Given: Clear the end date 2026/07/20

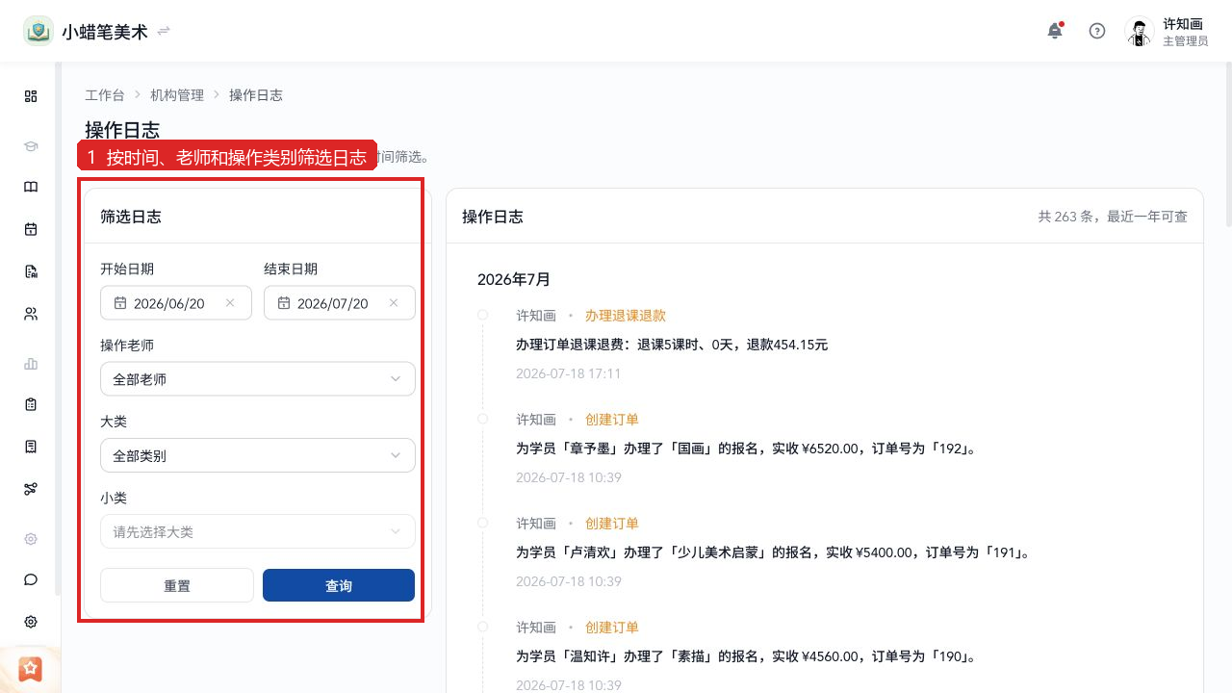Looking at the screenshot, I should (x=394, y=303).
